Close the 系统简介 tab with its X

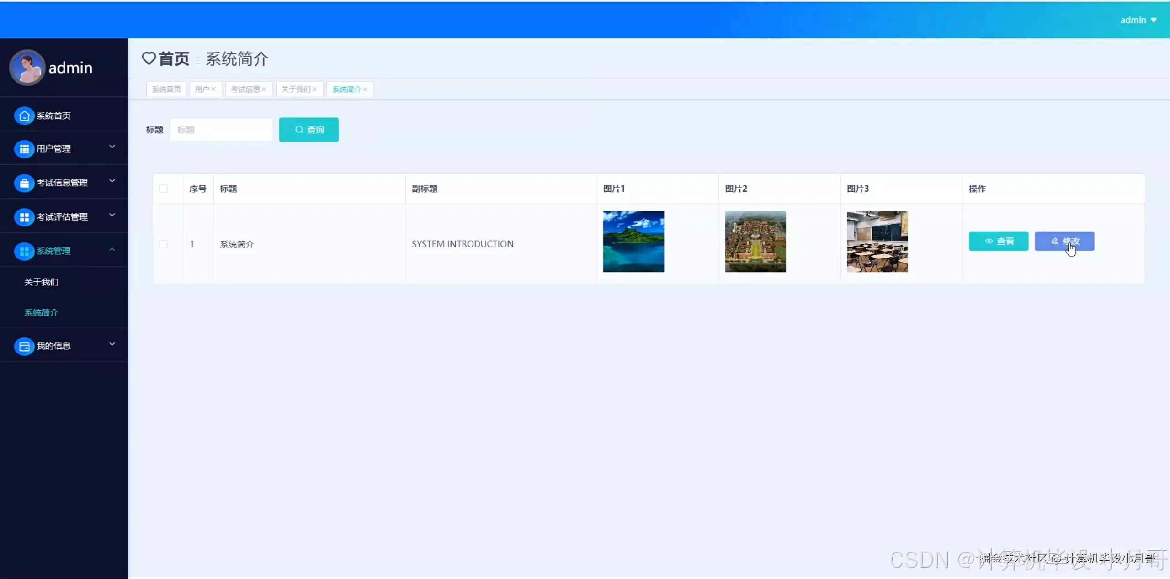(x=365, y=89)
